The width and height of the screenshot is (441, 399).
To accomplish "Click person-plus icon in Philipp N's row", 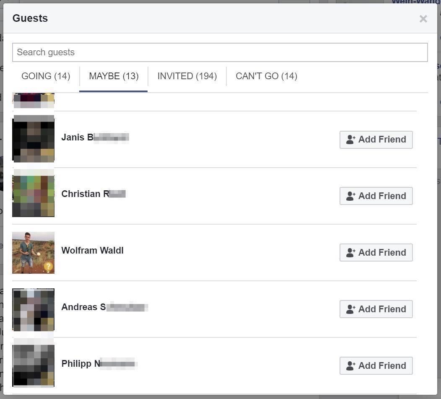I will [350, 365].
